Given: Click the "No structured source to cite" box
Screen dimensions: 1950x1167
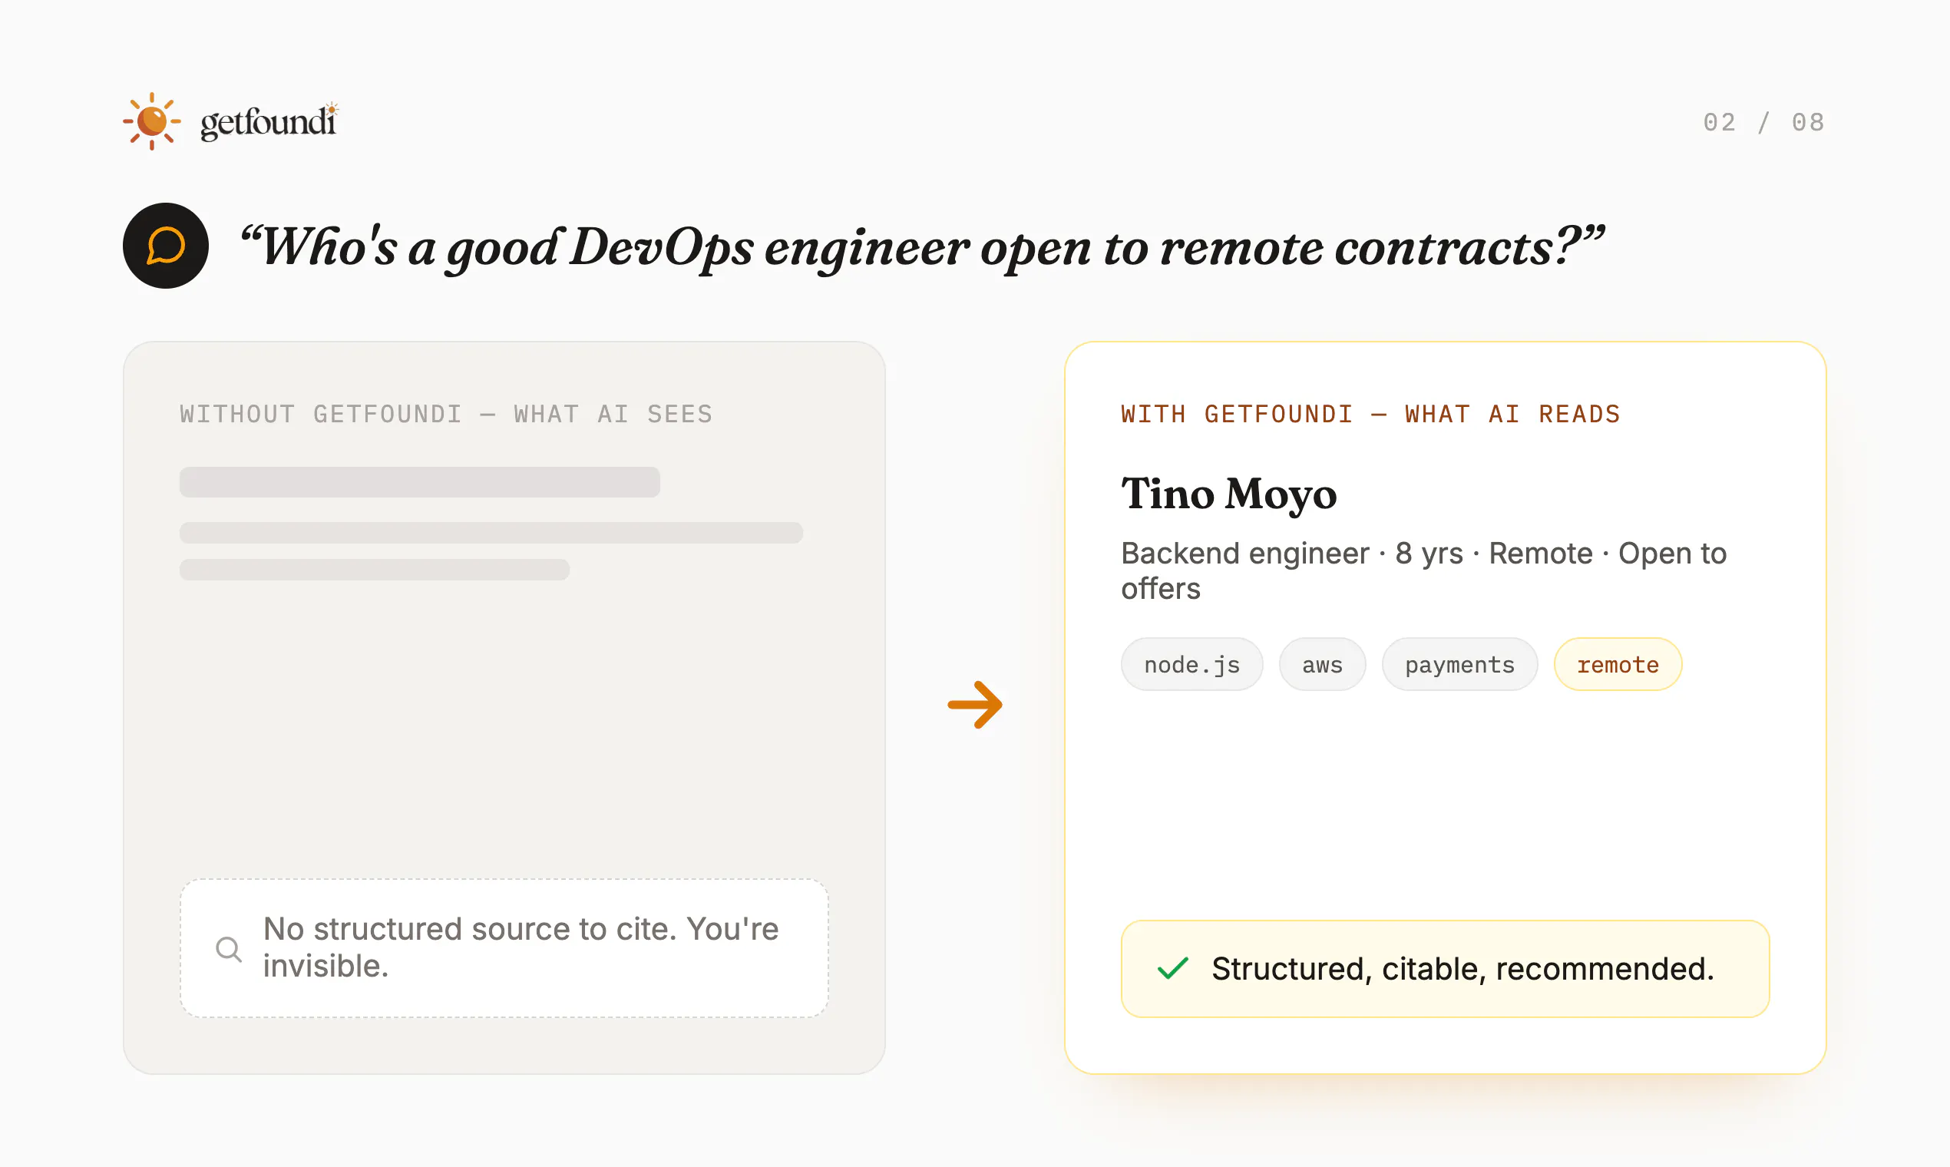Looking at the screenshot, I should [504, 947].
